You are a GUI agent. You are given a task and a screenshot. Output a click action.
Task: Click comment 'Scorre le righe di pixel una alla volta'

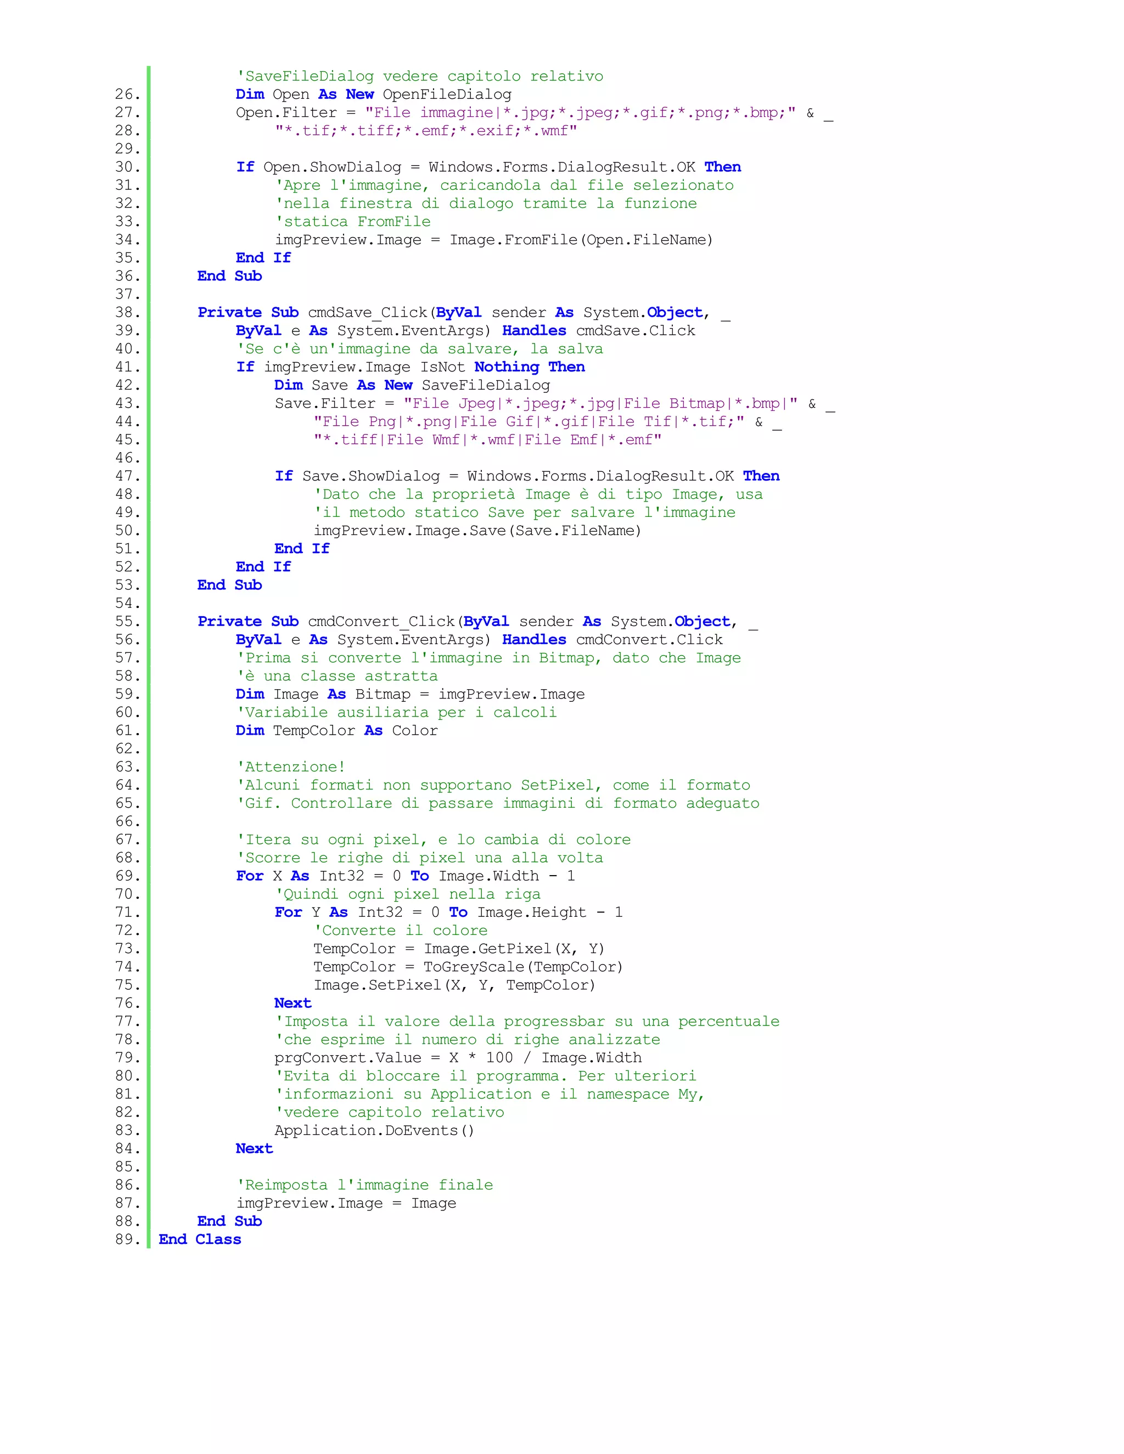[x=419, y=858]
